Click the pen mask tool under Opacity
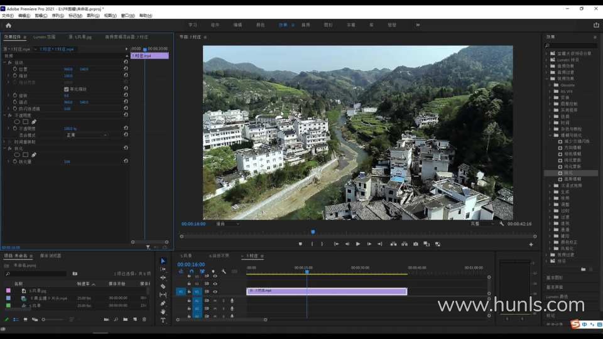Viewport: 603px width, 339px height. point(34,122)
